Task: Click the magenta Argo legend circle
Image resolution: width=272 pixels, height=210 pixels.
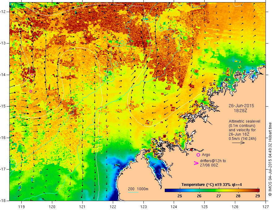Action: pos(198,155)
